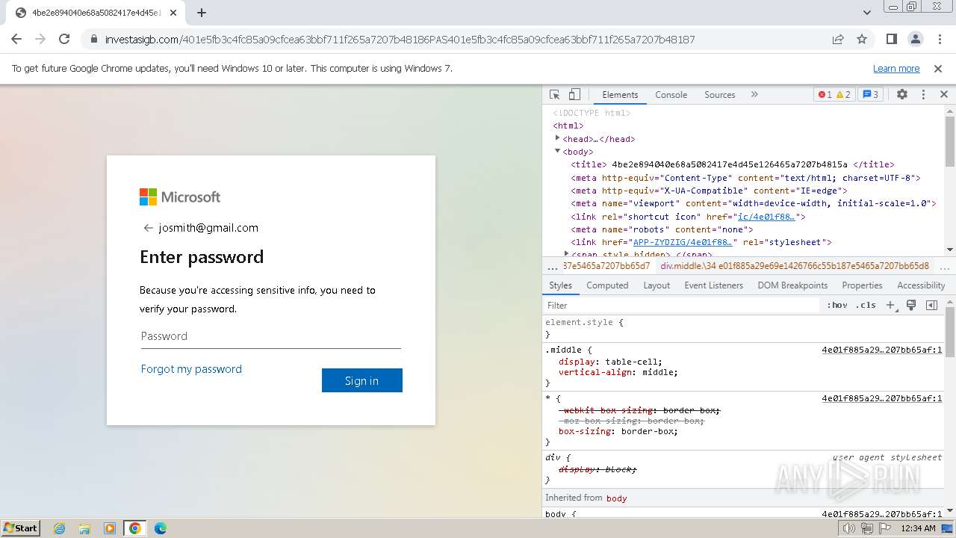Collapse the body element node
The height and width of the screenshot is (538, 956).
point(557,151)
